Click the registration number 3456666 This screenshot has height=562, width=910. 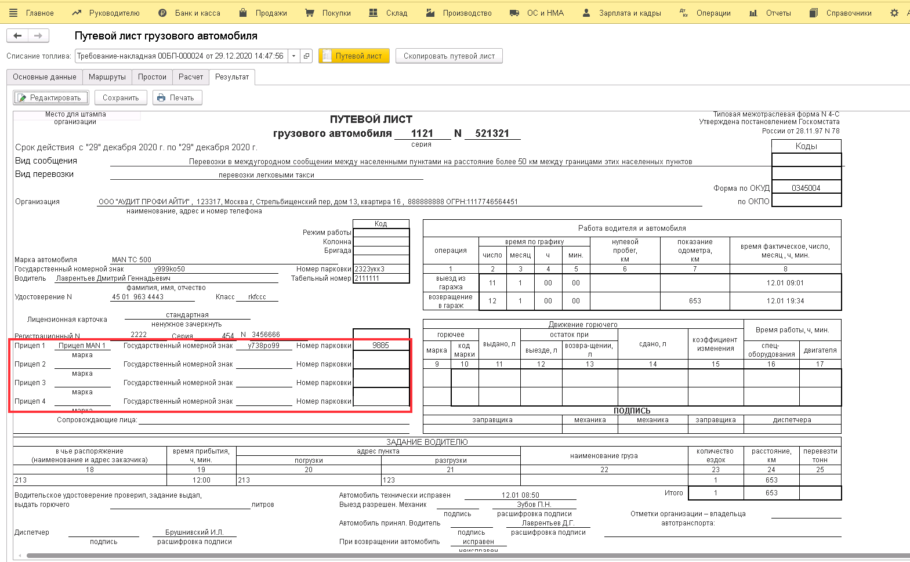266,335
